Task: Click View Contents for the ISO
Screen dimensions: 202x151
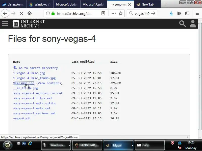Action: (49, 83)
